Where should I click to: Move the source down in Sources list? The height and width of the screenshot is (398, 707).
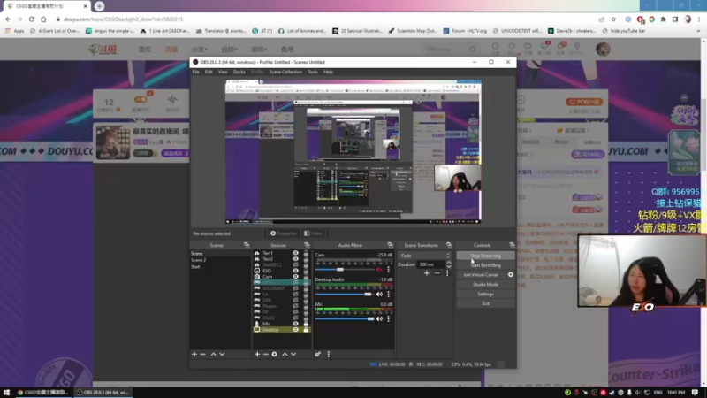(x=293, y=355)
